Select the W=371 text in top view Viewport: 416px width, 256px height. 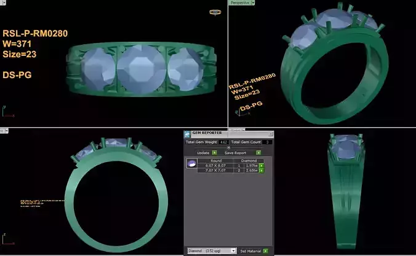(17, 44)
